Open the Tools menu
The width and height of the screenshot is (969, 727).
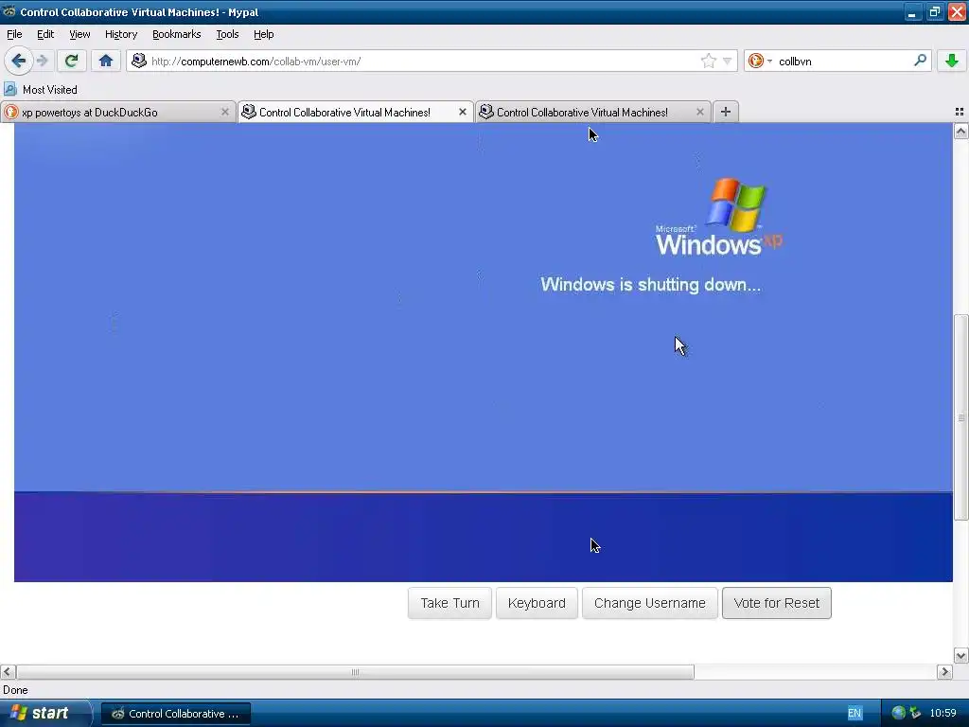pos(227,34)
